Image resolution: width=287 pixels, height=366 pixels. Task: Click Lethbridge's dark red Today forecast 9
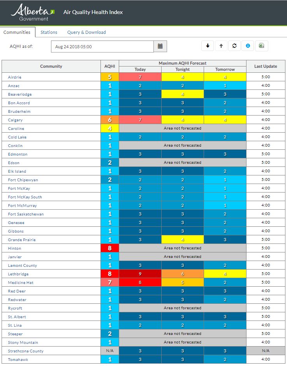coord(140,274)
